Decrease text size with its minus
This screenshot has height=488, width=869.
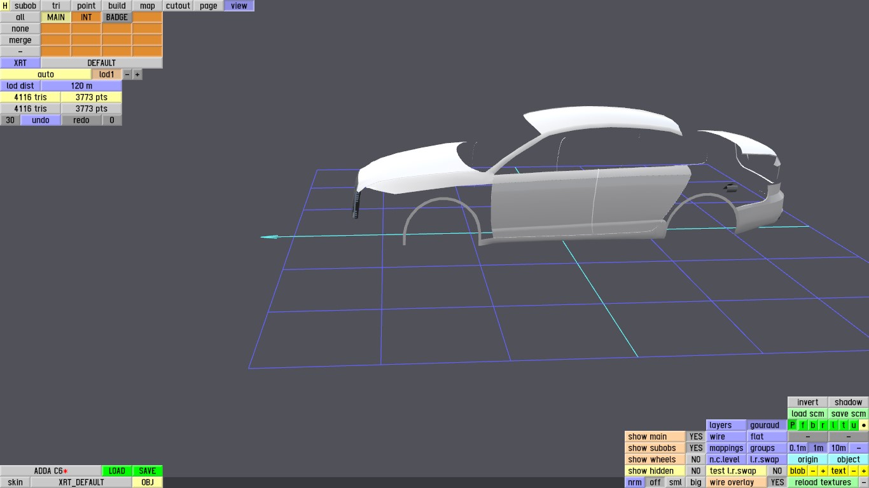coord(854,471)
